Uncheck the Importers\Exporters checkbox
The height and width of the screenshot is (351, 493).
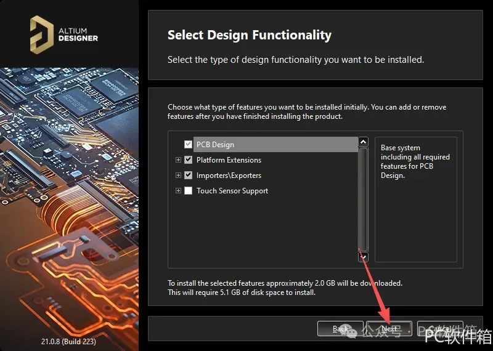188,175
